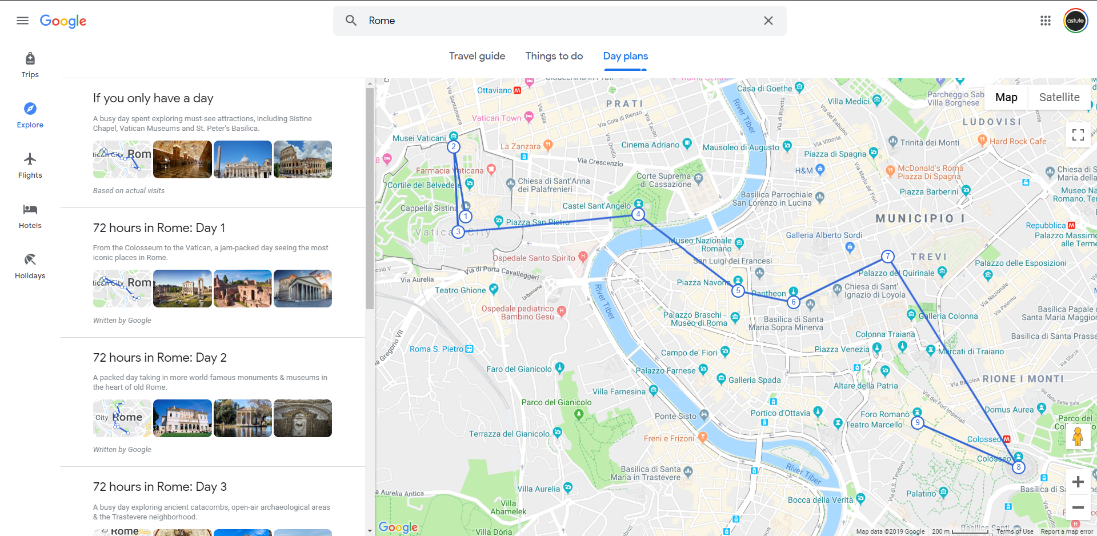Switch to the Things to do tab
The width and height of the screenshot is (1097, 536).
[x=554, y=56]
